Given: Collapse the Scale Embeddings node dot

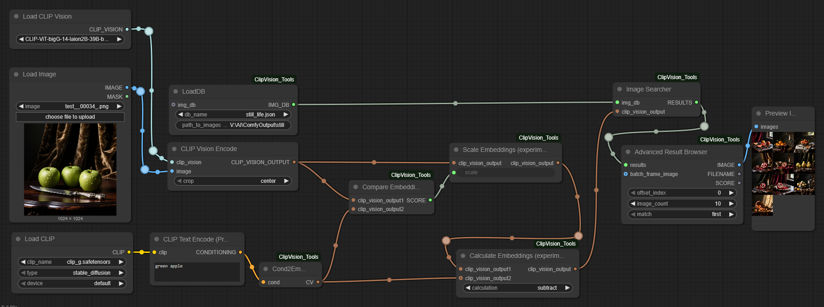Looking at the screenshot, I should coord(456,150).
